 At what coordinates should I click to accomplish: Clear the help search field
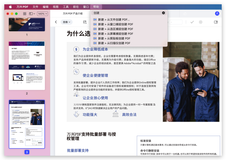[x=163, y=13]
